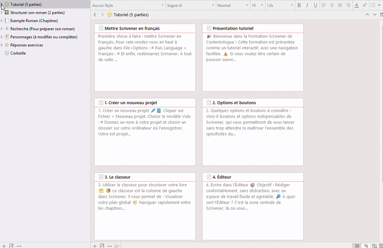Click Tutoriel icon in editor header
The width and height of the screenshot is (383, 248).
tap(110, 15)
